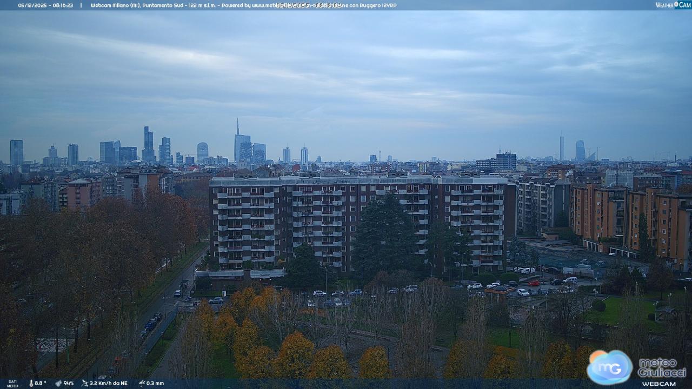Image resolution: width=692 pixels, height=389 pixels.
Task: Click the 94% humidity value
Action: (69, 383)
